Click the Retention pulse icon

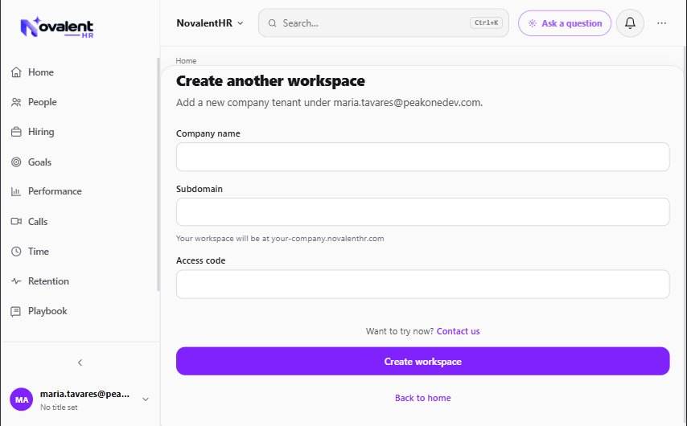pos(16,281)
